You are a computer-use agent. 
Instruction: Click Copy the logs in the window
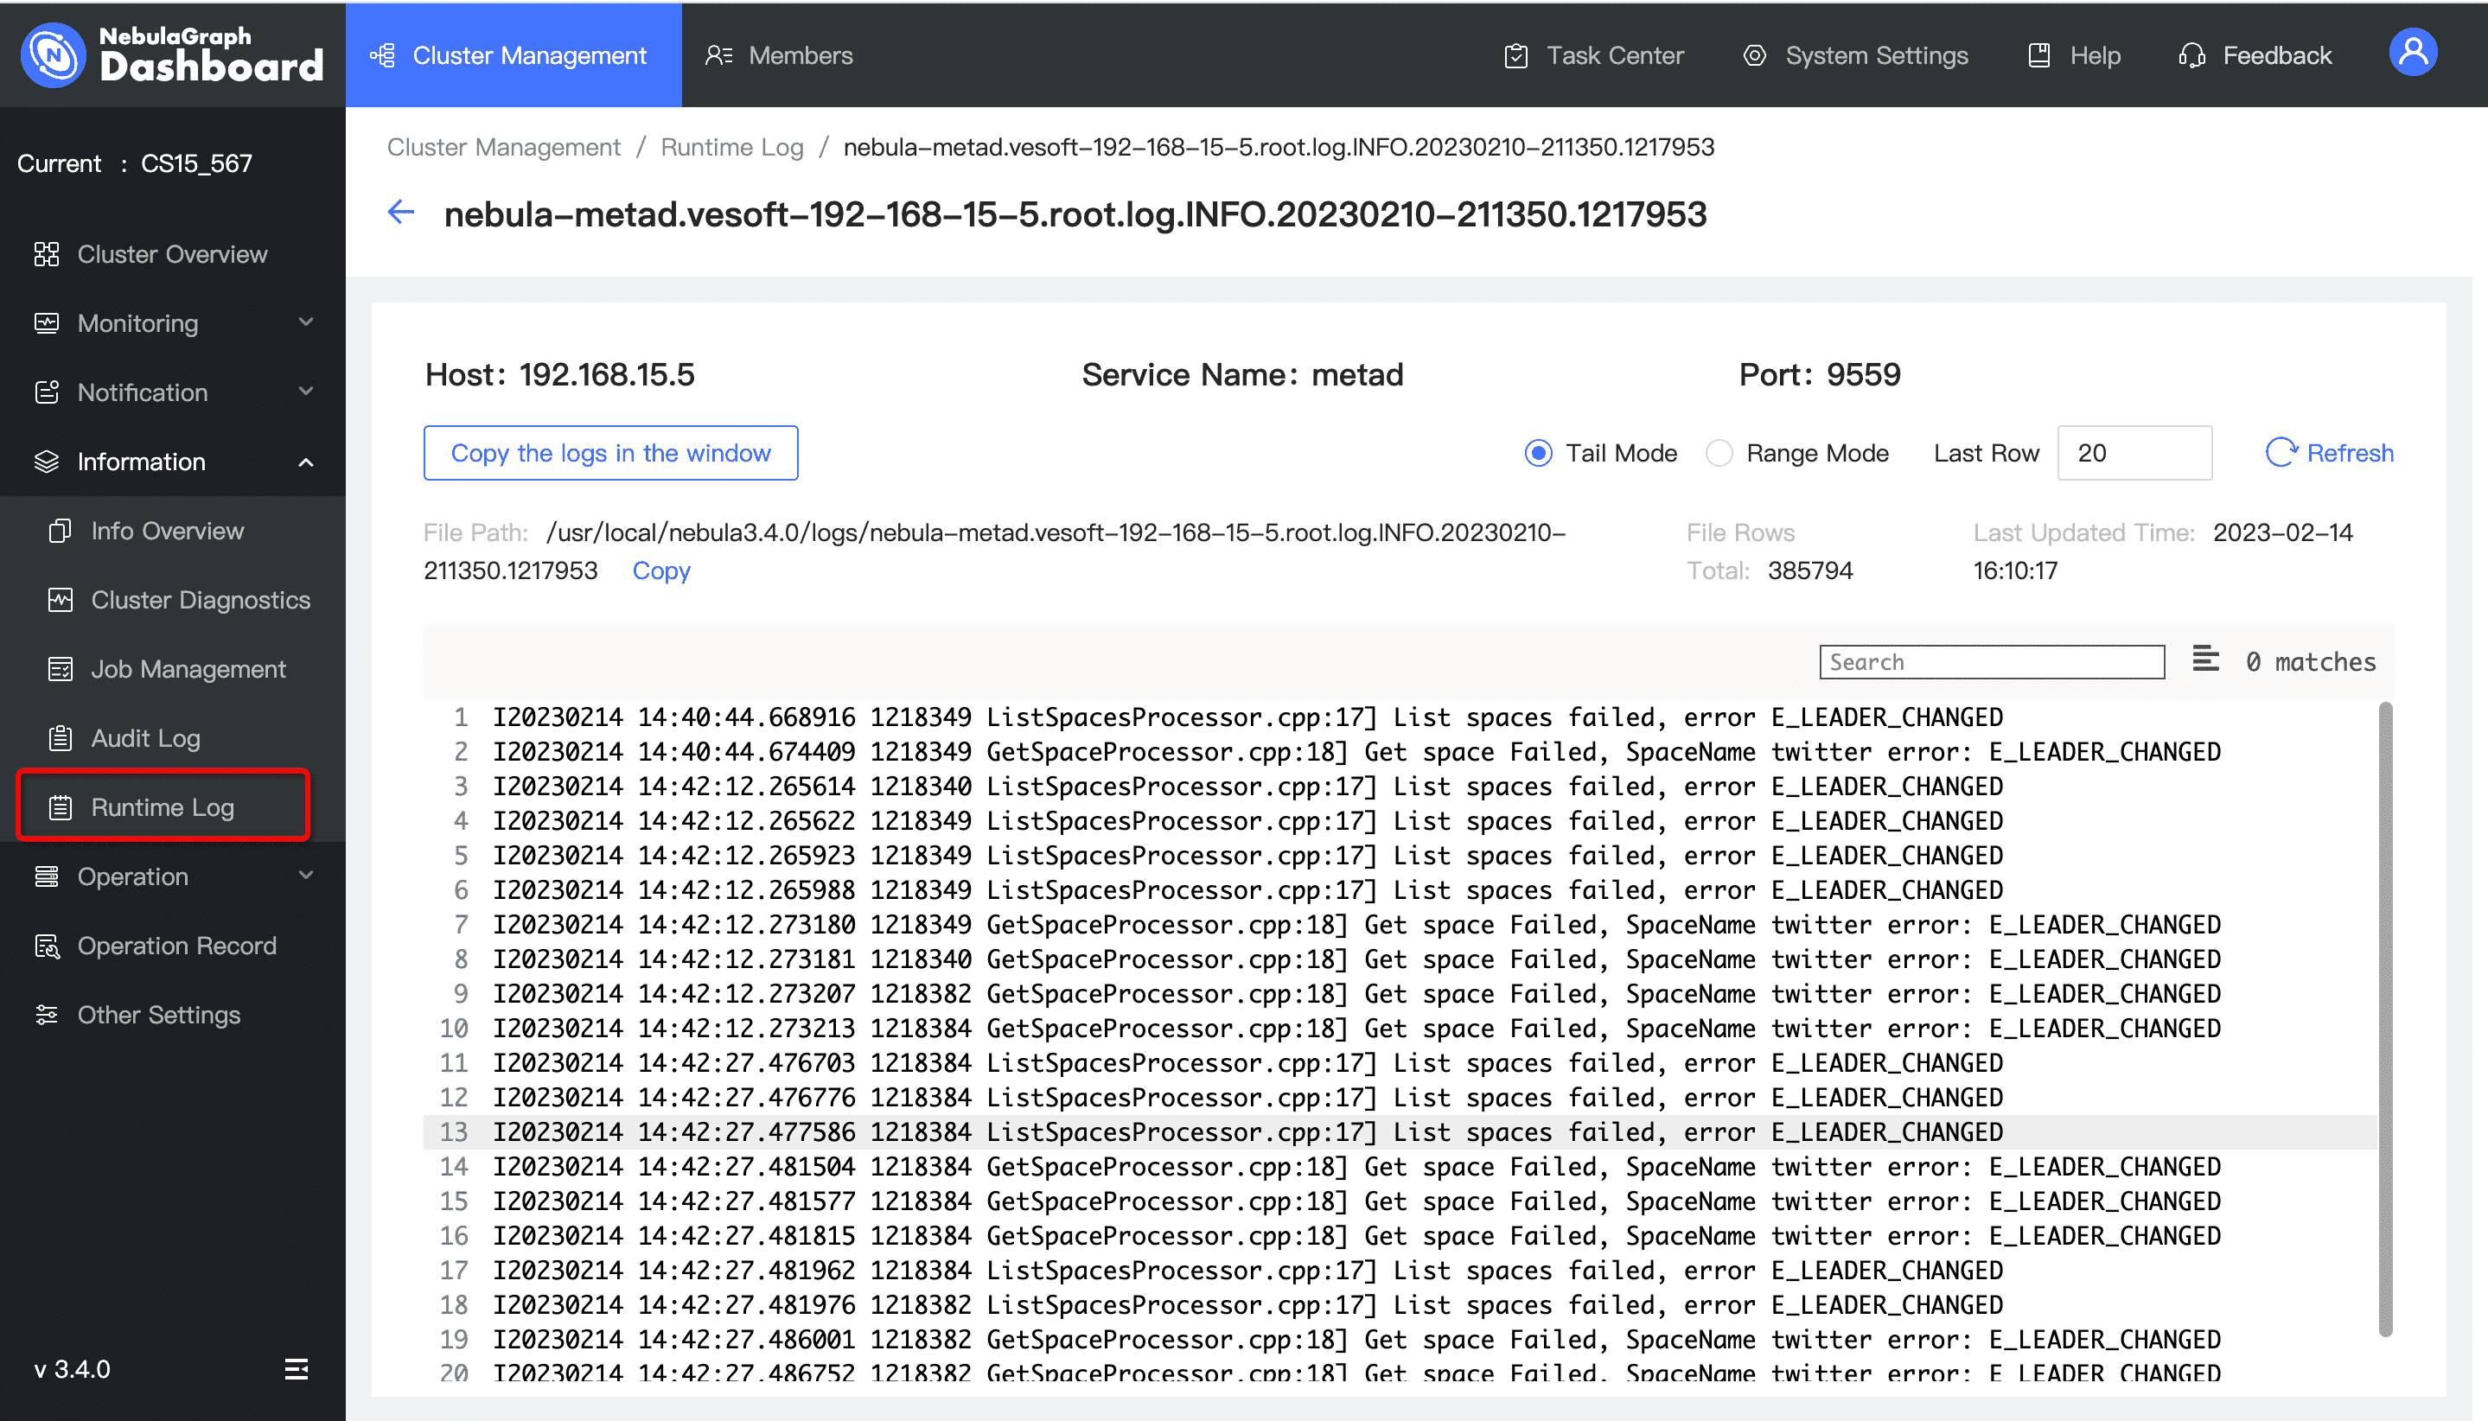pyautogui.click(x=610, y=453)
